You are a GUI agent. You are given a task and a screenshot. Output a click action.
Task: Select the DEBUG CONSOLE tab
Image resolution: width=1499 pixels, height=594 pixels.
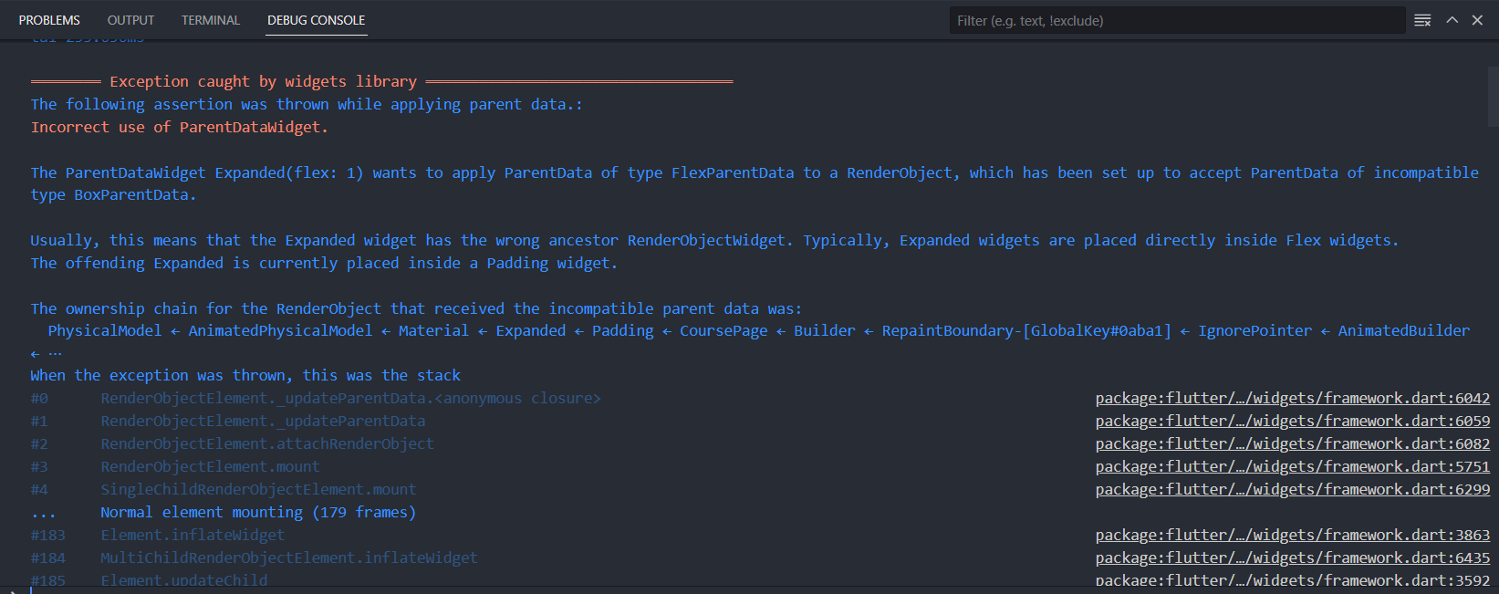(x=316, y=19)
